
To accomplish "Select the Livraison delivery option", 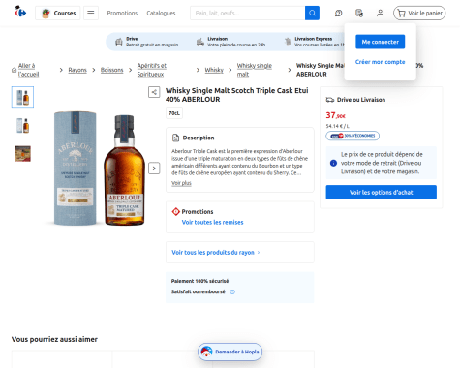I will tap(231, 42).
